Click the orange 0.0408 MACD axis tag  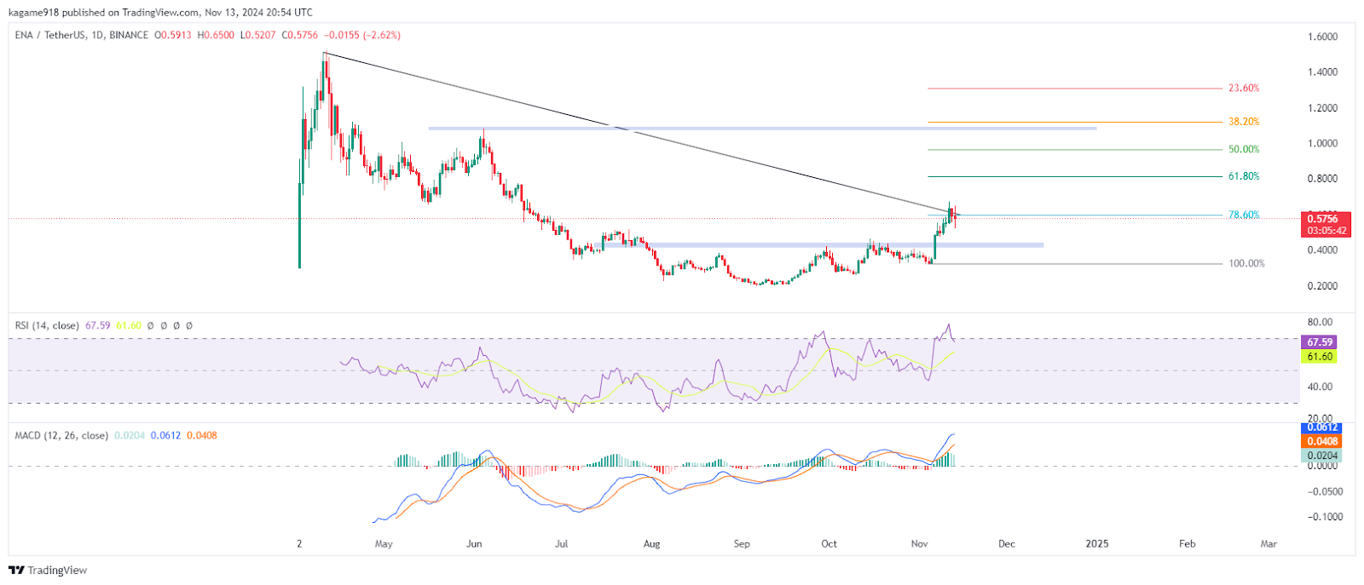1321,442
